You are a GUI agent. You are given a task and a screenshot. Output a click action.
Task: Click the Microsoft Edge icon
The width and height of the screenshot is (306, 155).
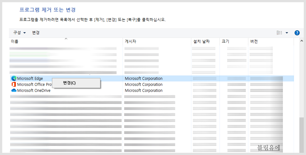pos(14,78)
